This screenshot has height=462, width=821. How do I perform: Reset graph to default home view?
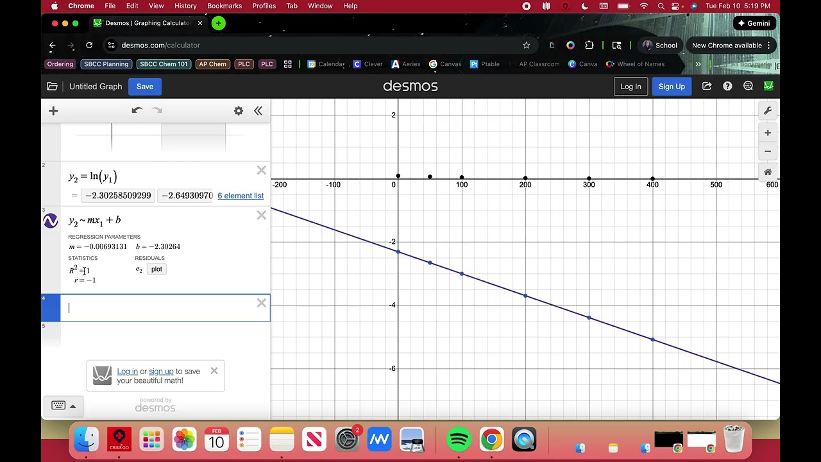(768, 172)
